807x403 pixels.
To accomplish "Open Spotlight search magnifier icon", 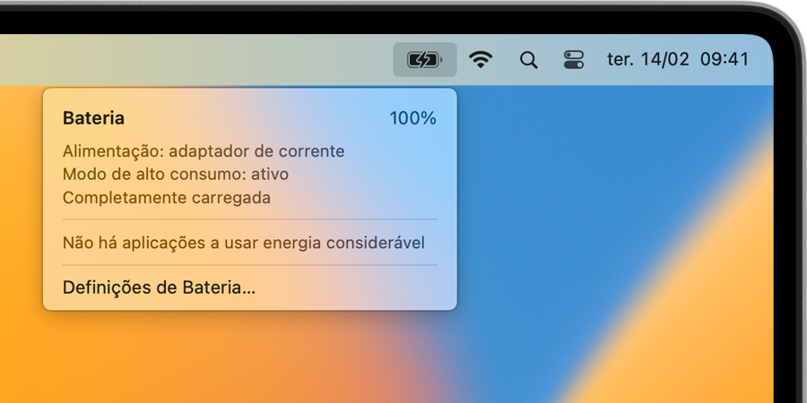I will [x=528, y=60].
